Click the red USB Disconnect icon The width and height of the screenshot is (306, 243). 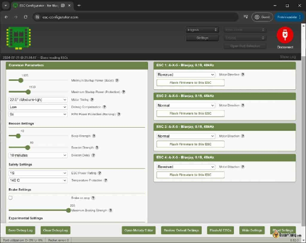coord(285,36)
